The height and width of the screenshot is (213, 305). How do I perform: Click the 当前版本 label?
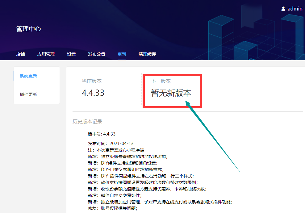coord(92,81)
